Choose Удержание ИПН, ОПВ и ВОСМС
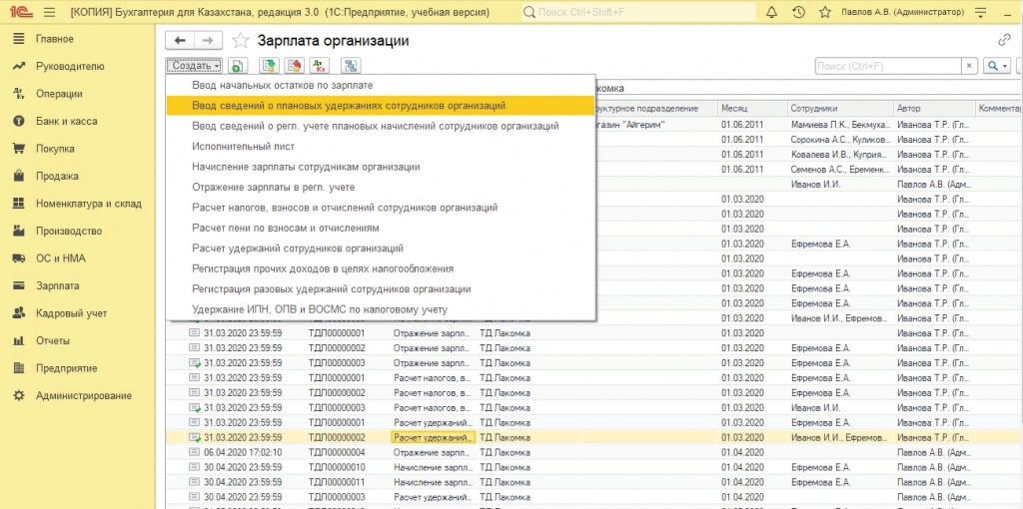 (x=381, y=309)
